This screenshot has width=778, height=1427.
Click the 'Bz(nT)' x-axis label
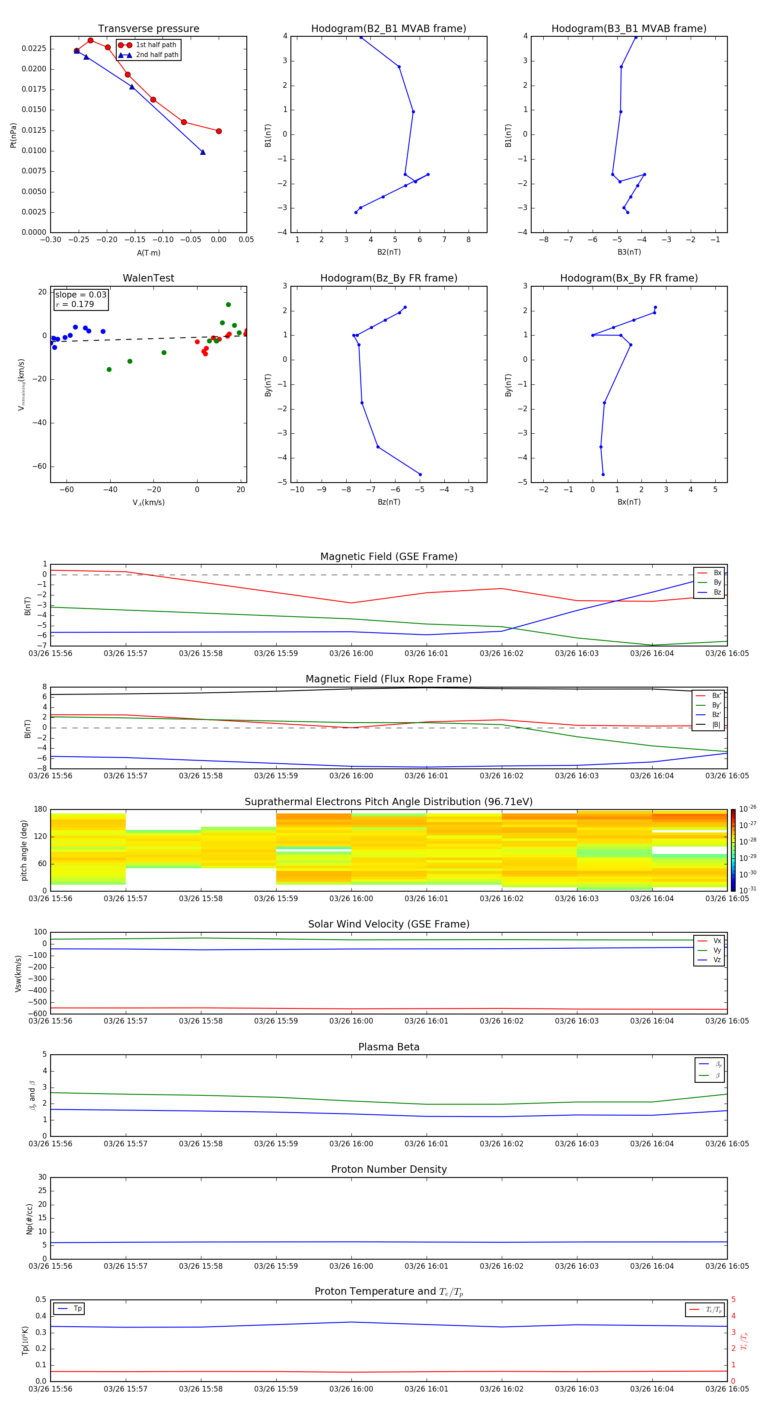[x=389, y=502]
